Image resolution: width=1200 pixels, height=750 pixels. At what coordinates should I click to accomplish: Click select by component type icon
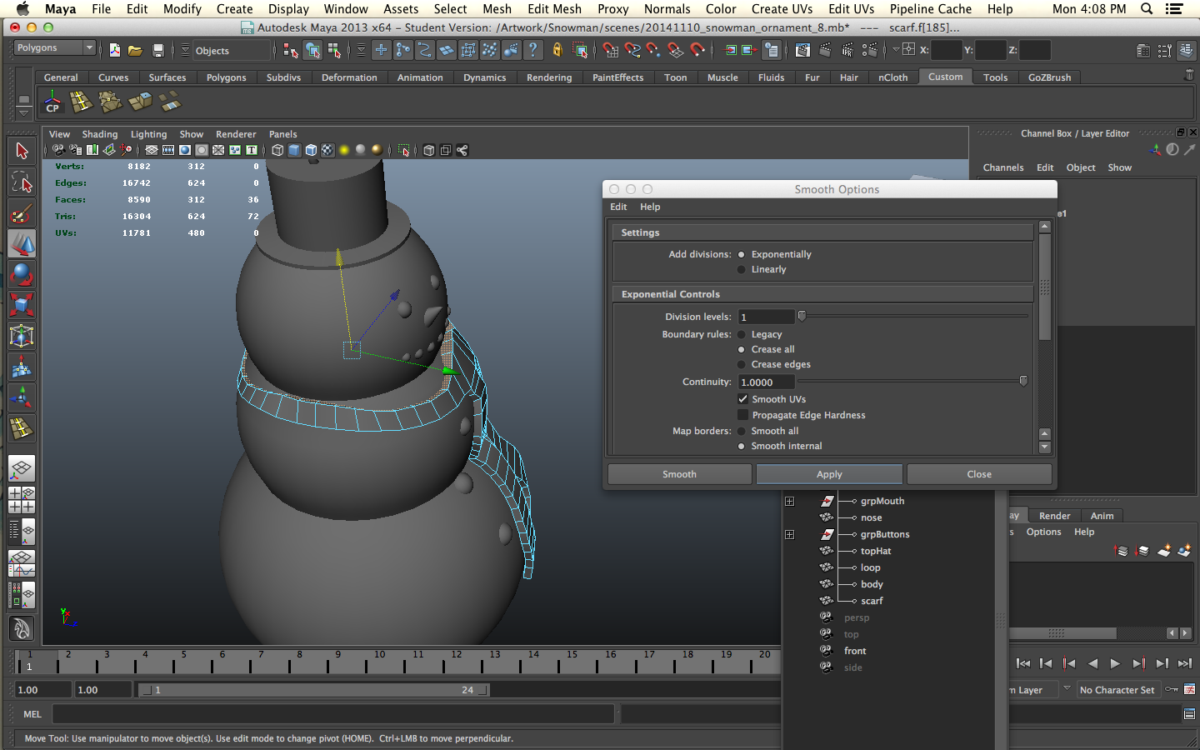point(334,51)
